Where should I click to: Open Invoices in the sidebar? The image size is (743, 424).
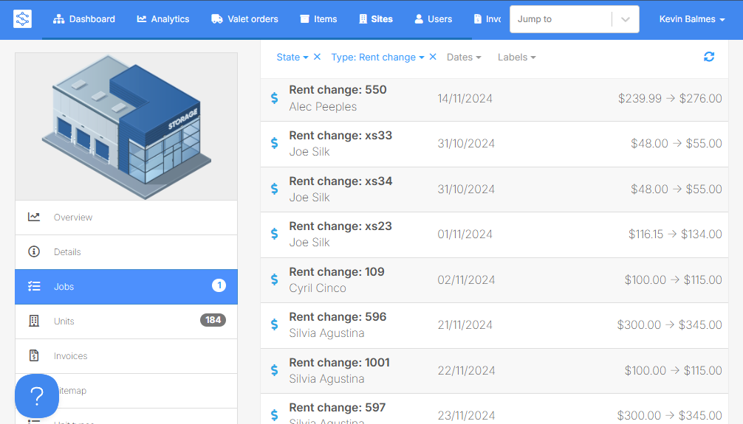pyautogui.click(x=126, y=356)
